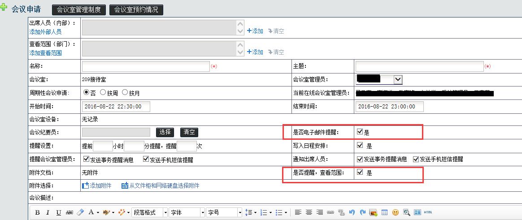Apply italic formatting in the editor
The width and height of the screenshot is (522, 220).
[48, 212]
